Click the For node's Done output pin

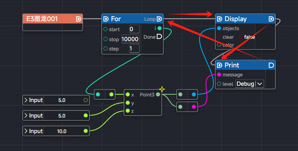[x=159, y=37]
